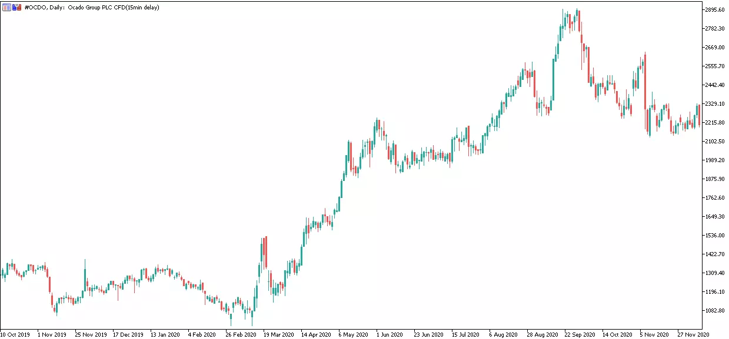Image resolution: width=729 pixels, height=339 pixels.
Task: Click the 1649.30 price axis label
Action: [x=715, y=217]
